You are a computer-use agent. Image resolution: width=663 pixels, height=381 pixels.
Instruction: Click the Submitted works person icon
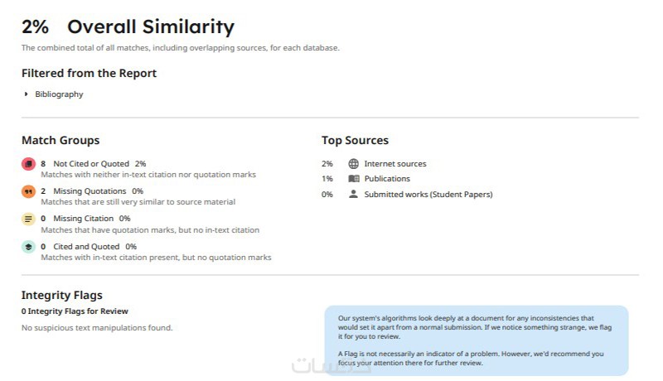click(x=354, y=195)
